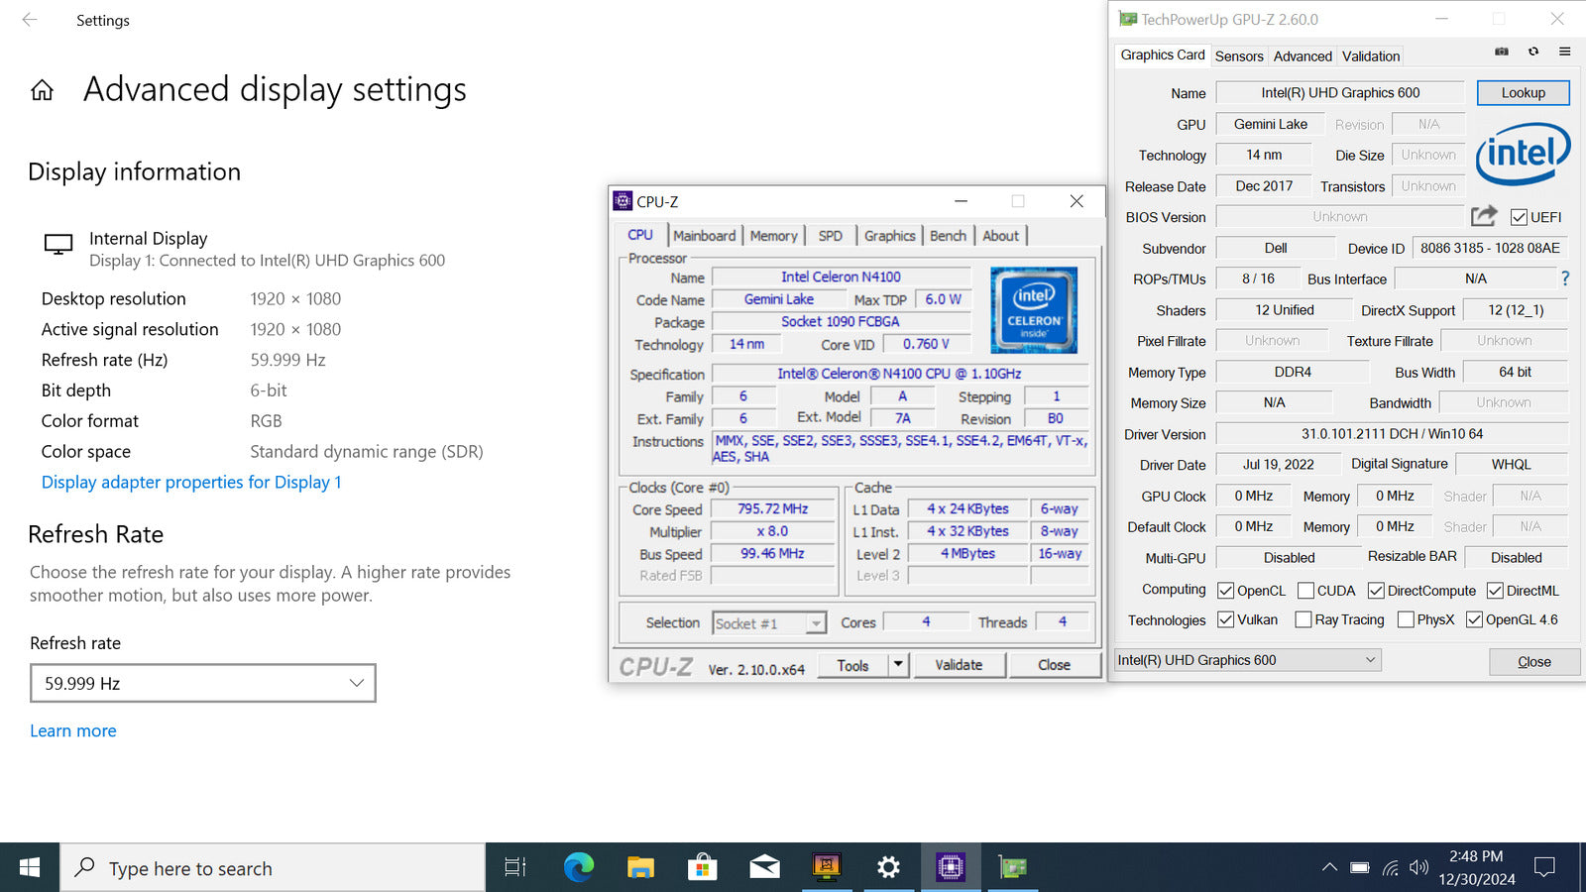
Task: Click the GPU-Z Name field
Action: click(1340, 92)
